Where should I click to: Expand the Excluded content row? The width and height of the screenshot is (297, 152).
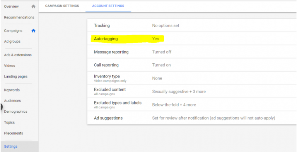click(192, 91)
